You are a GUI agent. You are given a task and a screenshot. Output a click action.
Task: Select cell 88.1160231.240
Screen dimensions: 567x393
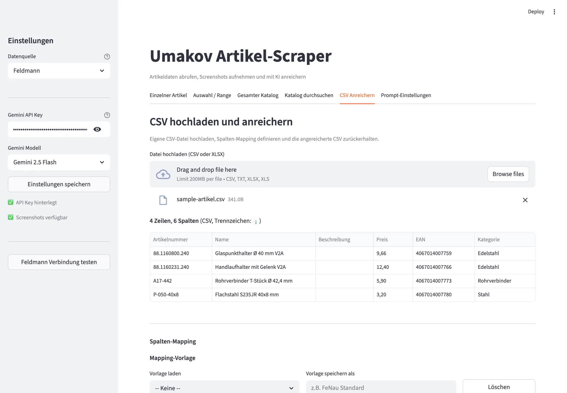pyautogui.click(x=181, y=267)
